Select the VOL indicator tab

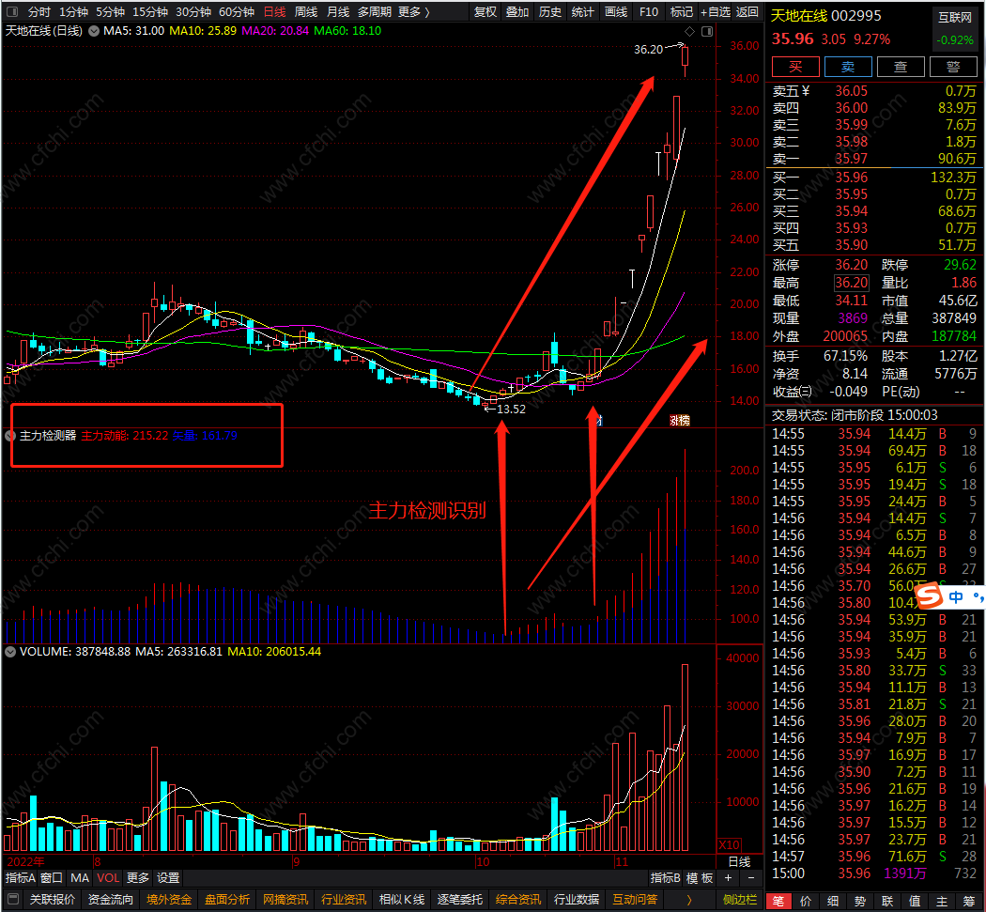[108, 878]
